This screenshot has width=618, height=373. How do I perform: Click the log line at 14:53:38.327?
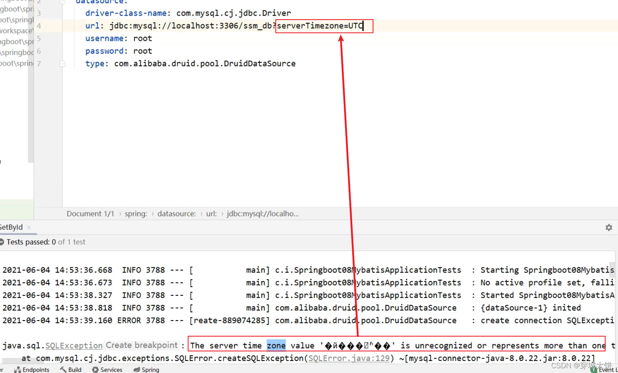[x=308, y=295]
